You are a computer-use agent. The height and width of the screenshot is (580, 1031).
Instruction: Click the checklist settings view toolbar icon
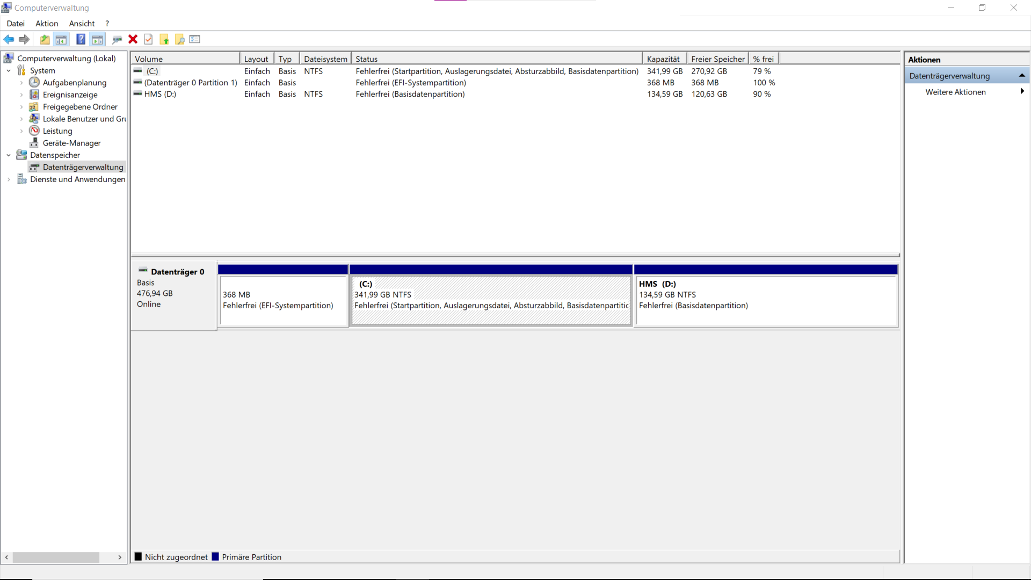[195, 39]
